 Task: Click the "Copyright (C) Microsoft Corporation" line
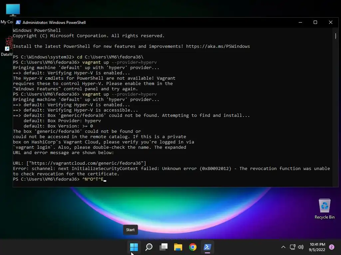coord(89,36)
